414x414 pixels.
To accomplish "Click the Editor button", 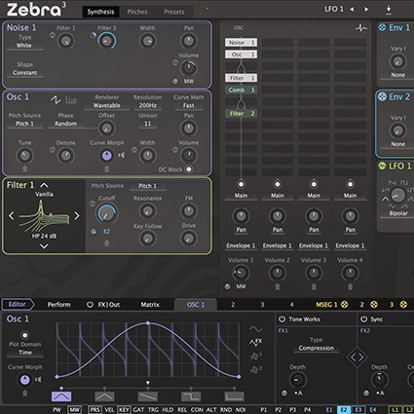I will (x=18, y=304).
